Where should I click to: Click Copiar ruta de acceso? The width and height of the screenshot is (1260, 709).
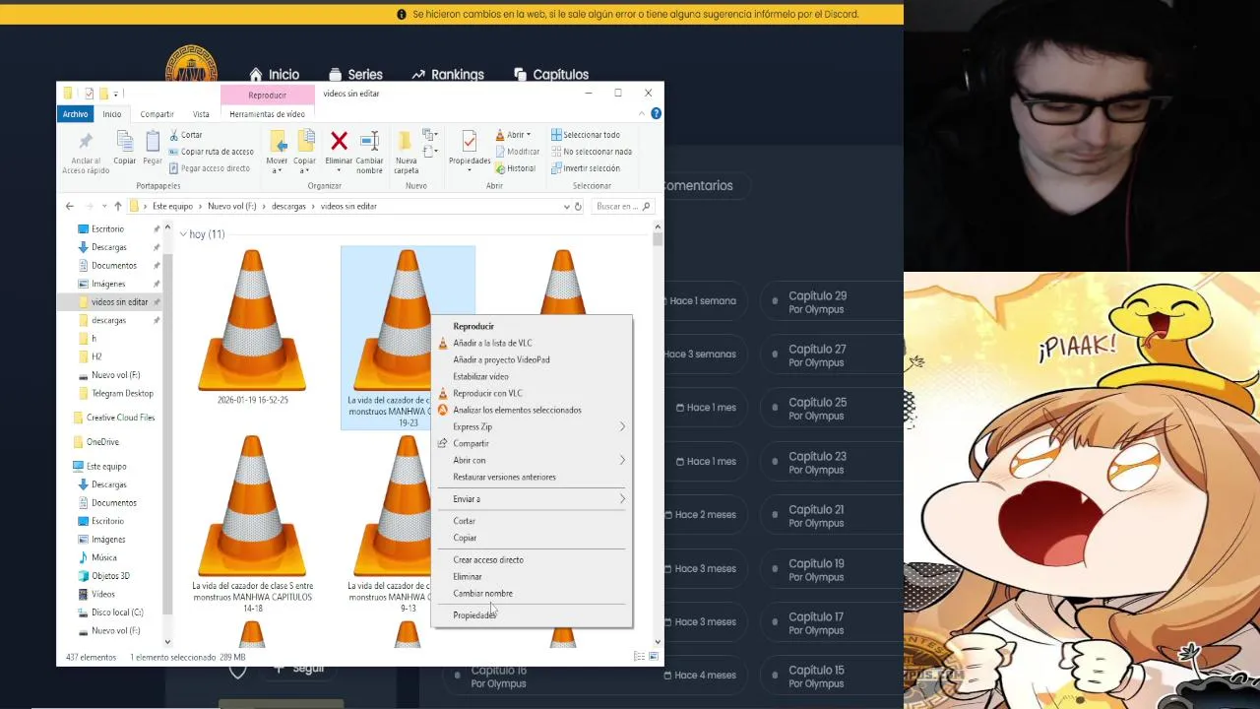[x=211, y=152]
